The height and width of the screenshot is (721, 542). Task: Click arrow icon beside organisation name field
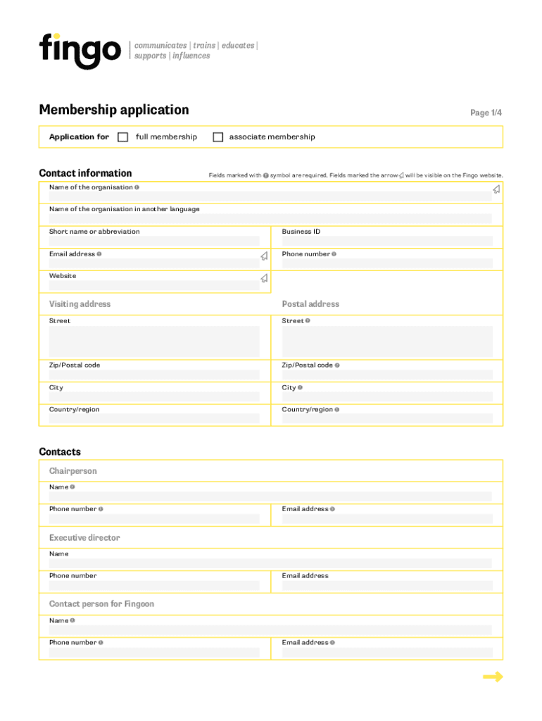496,189
